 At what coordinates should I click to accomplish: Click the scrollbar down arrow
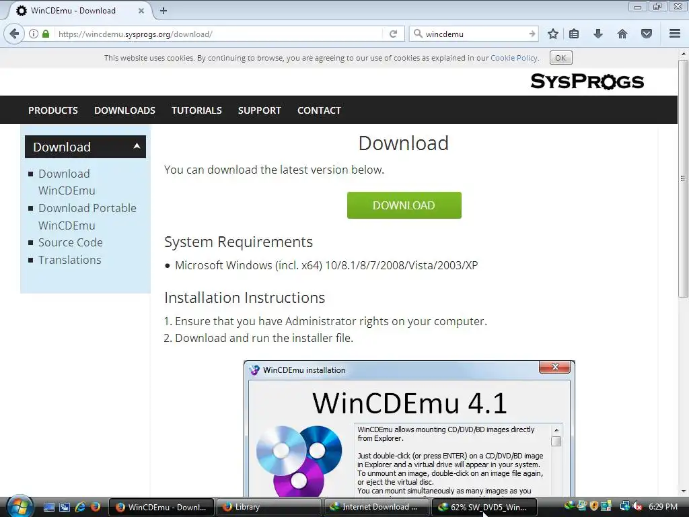(x=683, y=491)
